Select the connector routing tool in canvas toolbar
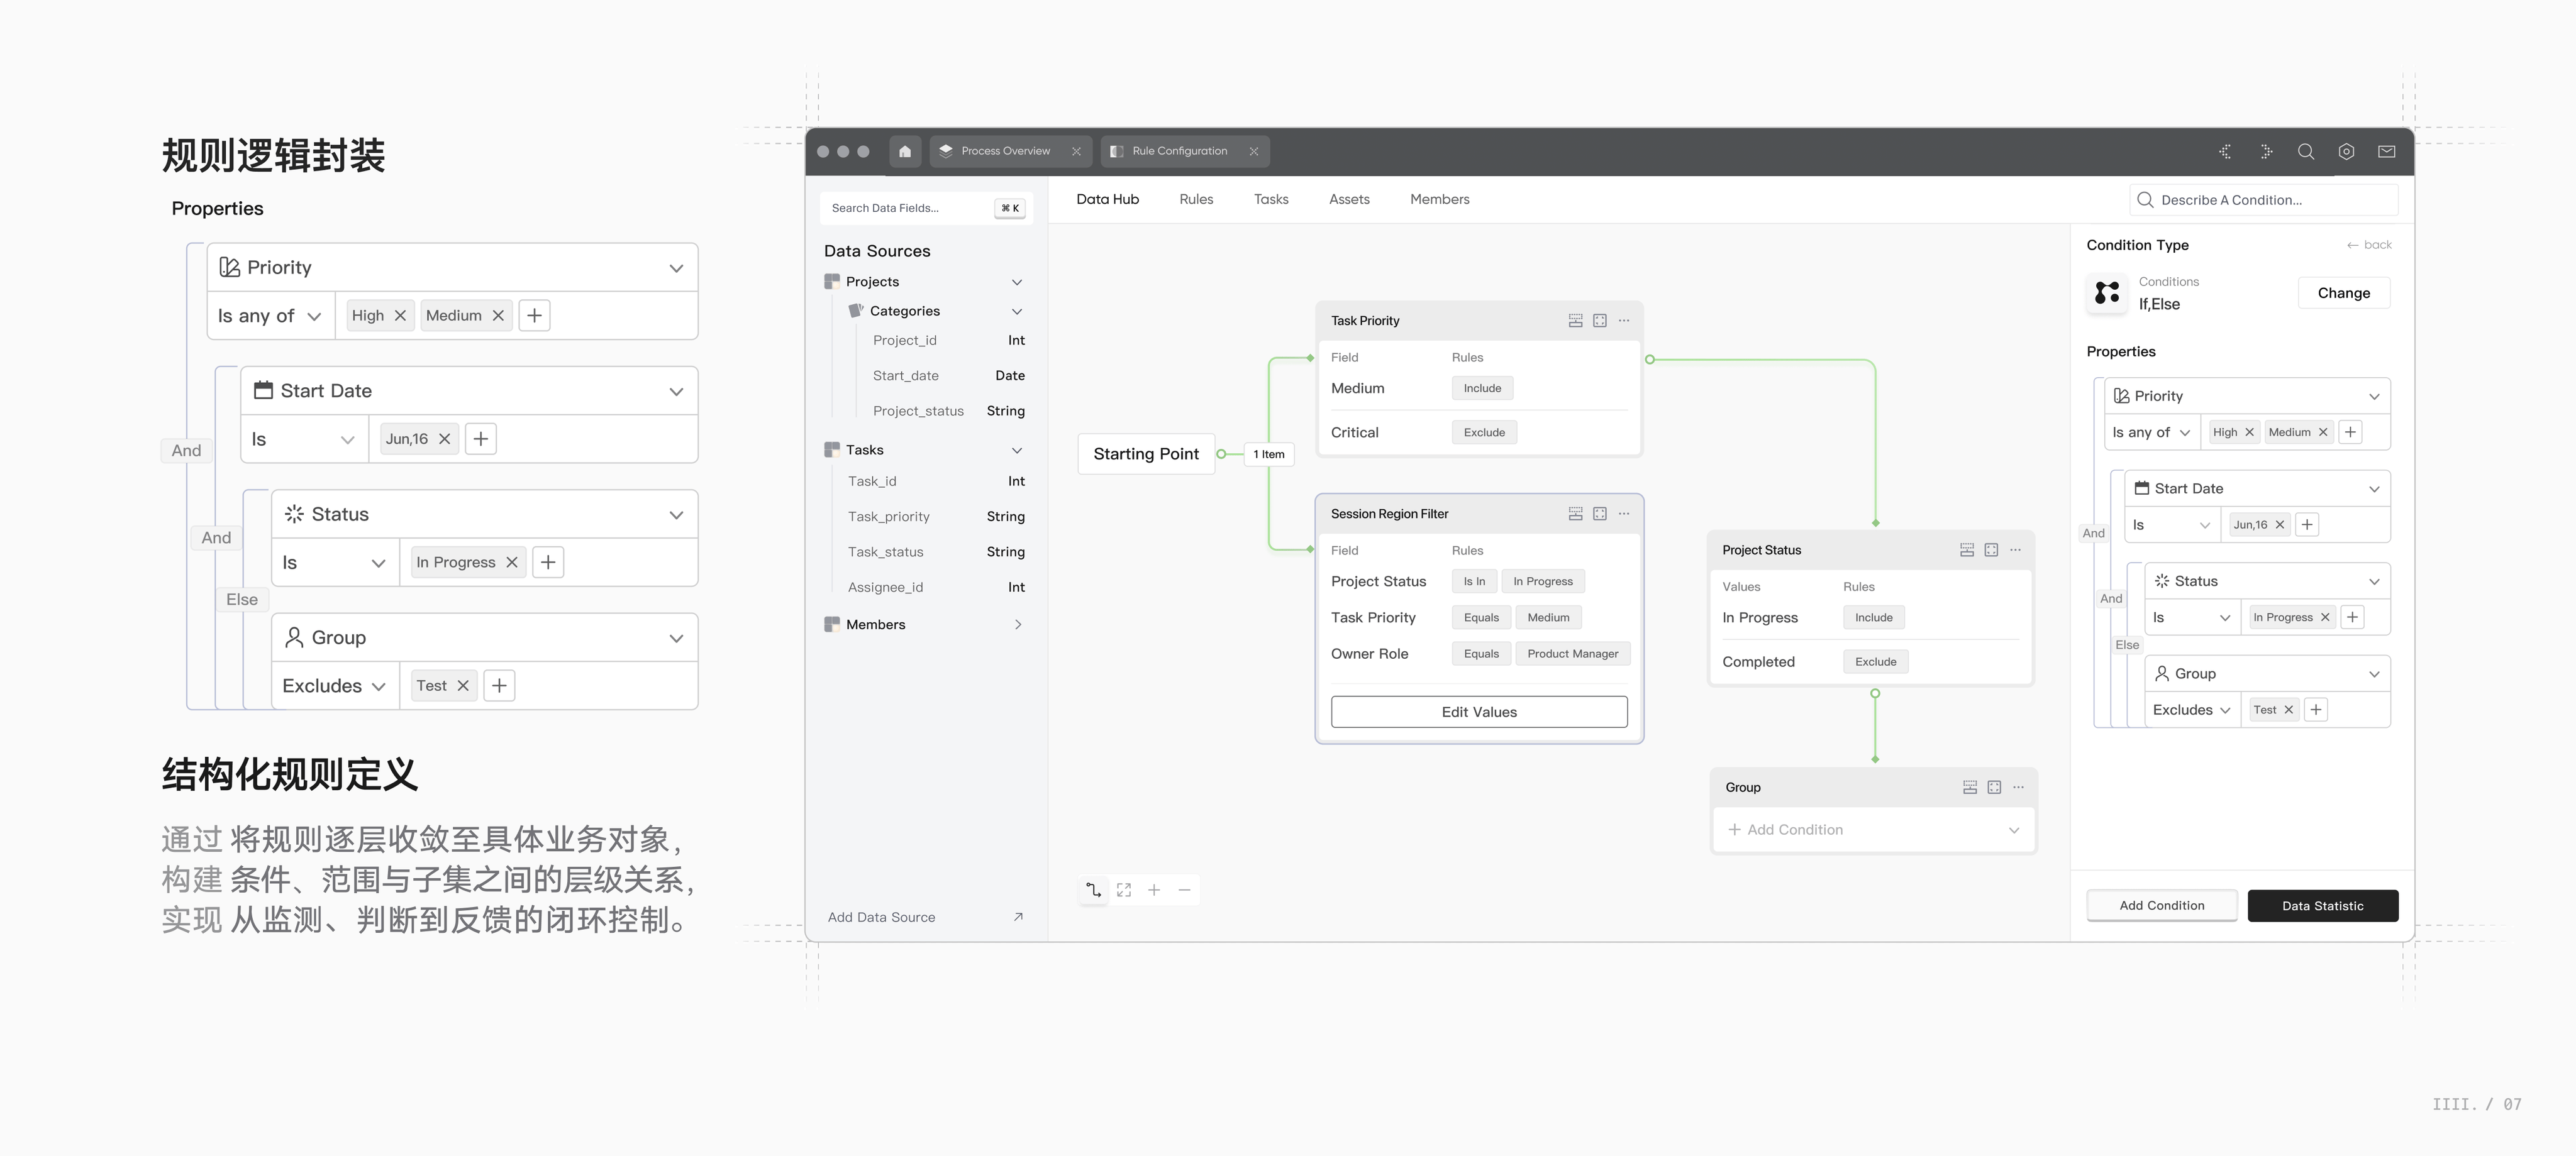Viewport: 2576px width, 1156px height. tap(1093, 889)
